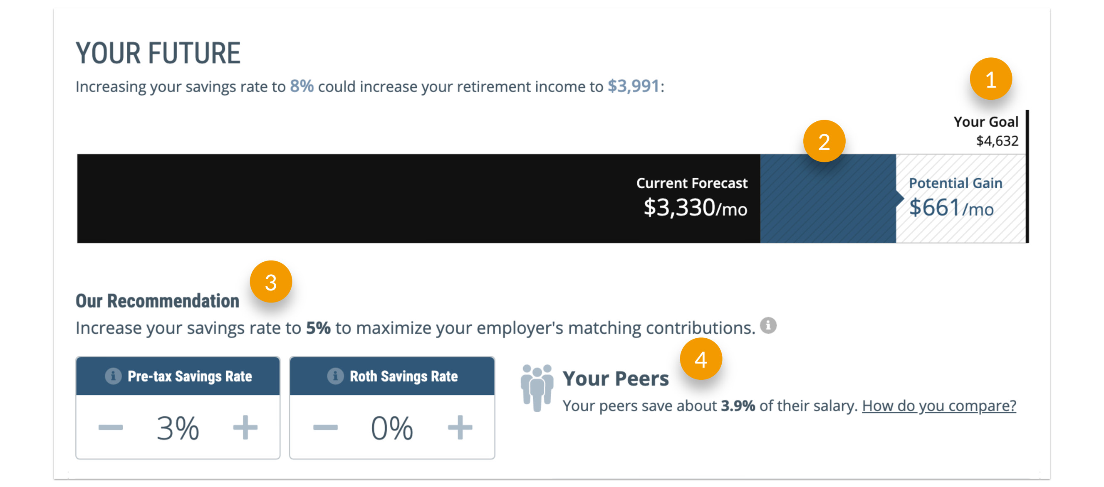Click orange callout marker number 2

(x=824, y=142)
